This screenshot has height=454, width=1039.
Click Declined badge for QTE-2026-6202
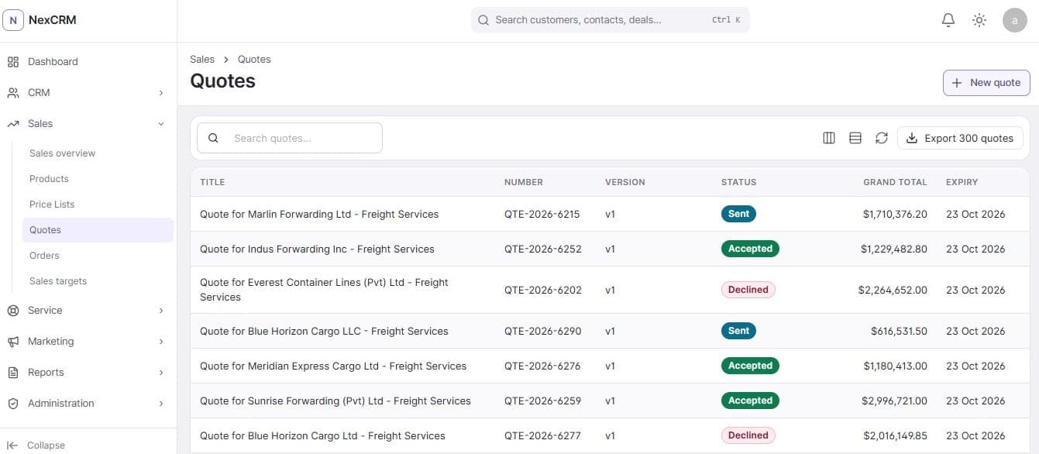point(748,290)
